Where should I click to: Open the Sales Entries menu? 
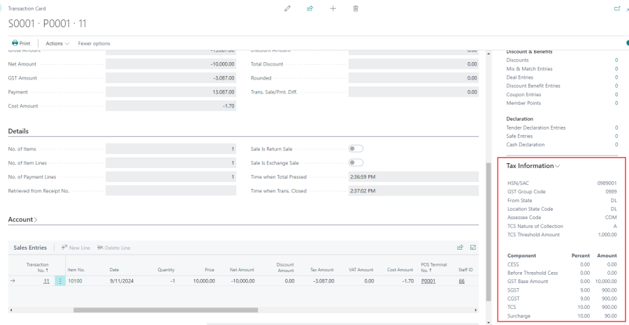(30, 248)
